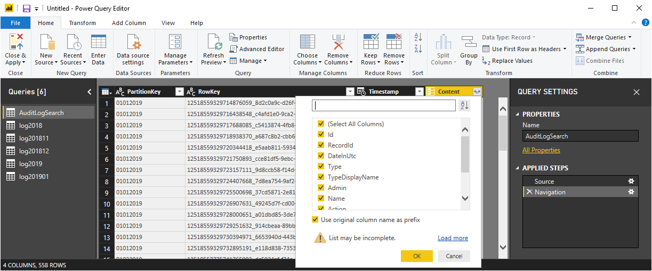The width and height of the screenshot is (652, 271).
Task: Sort column list alphabetically in popup
Action: (464, 105)
